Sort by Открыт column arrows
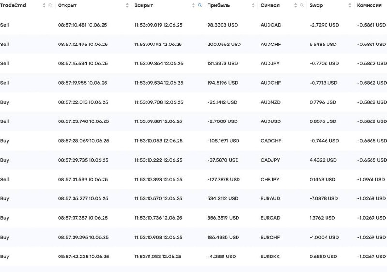This screenshot has width=387, height=272. click(127, 5)
